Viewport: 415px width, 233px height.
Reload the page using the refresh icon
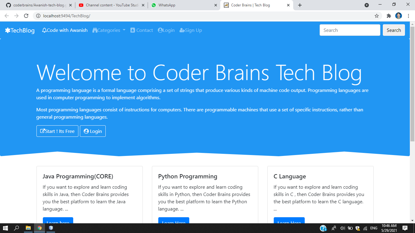pos(26,16)
